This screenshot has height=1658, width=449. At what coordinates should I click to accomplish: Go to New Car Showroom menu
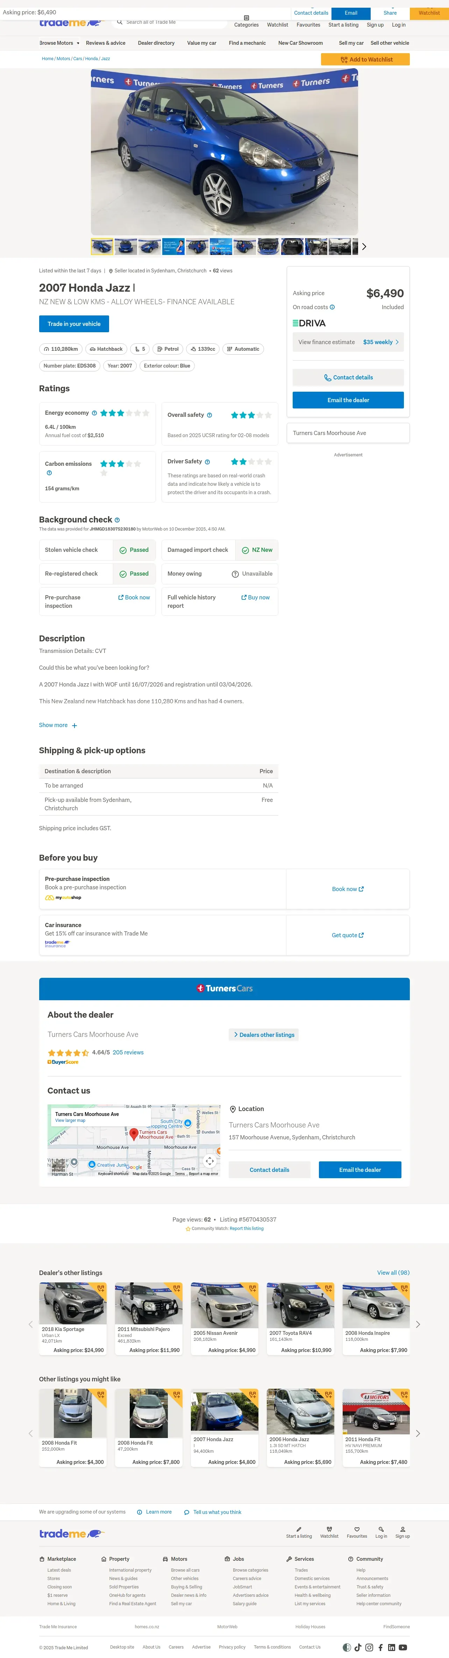[300, 43]
